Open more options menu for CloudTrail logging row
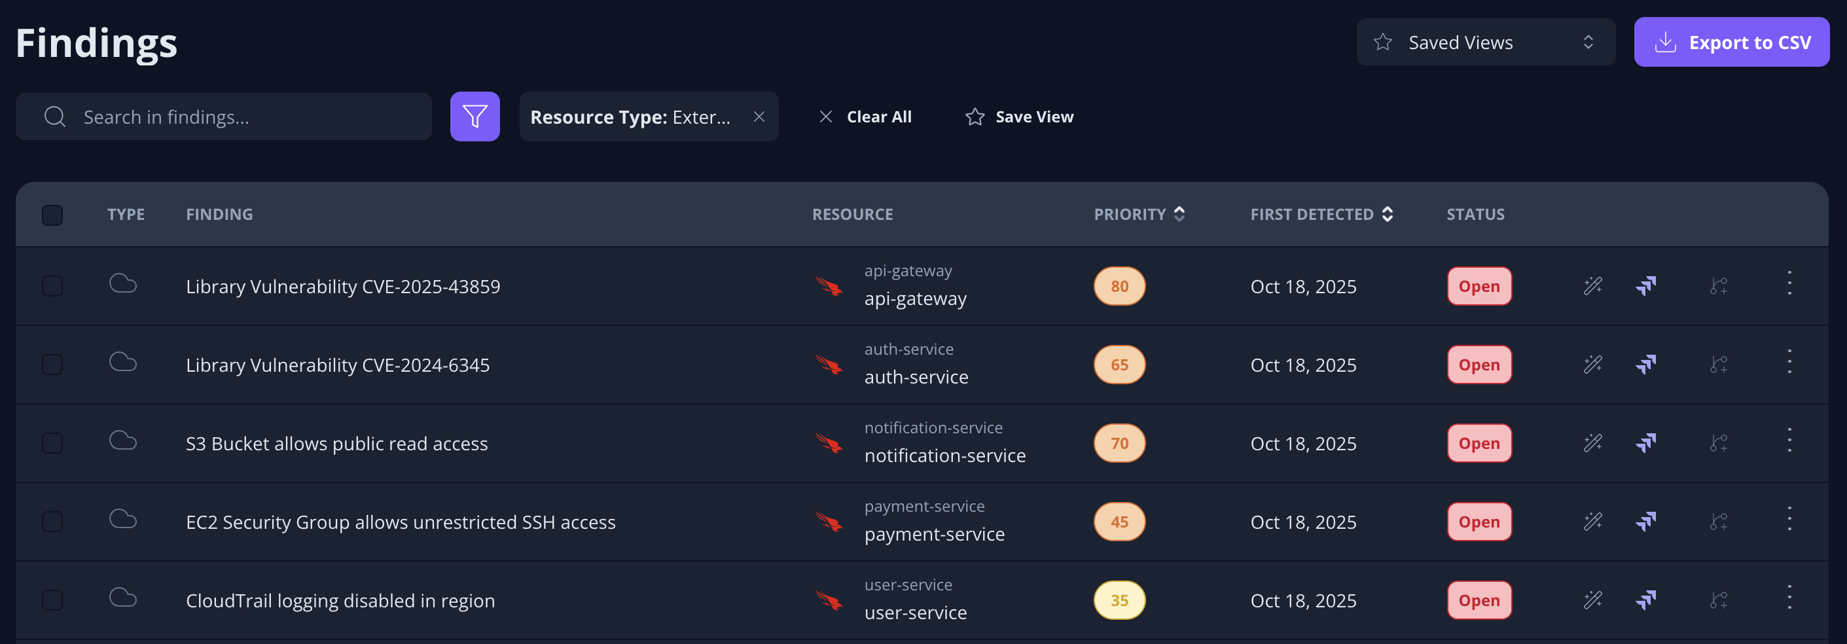The image size is (1847, 644). (x=1789, y=598)
